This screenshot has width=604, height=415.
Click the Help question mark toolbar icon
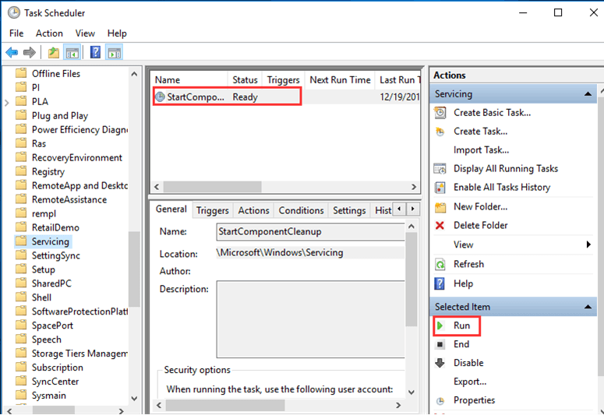pos(95,52)
